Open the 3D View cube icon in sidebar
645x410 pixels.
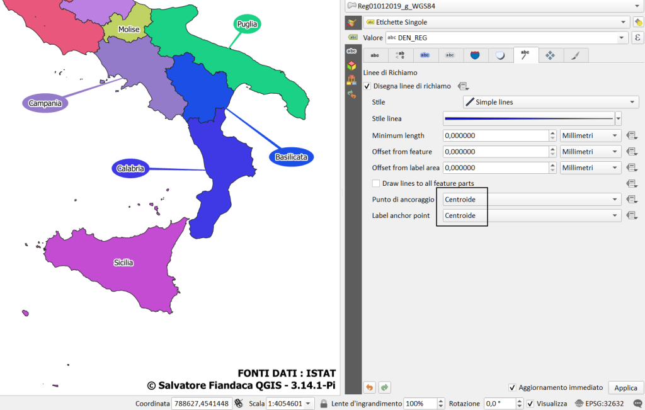tap(351, 65)
